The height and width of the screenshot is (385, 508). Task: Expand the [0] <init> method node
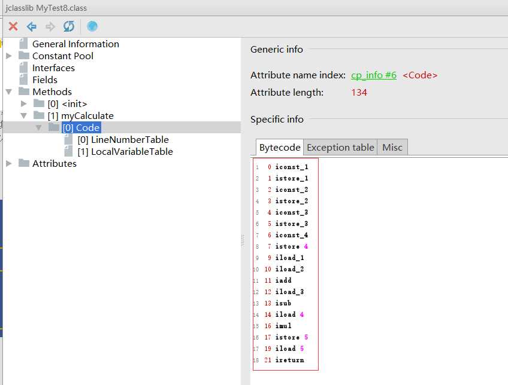[23, 104]
